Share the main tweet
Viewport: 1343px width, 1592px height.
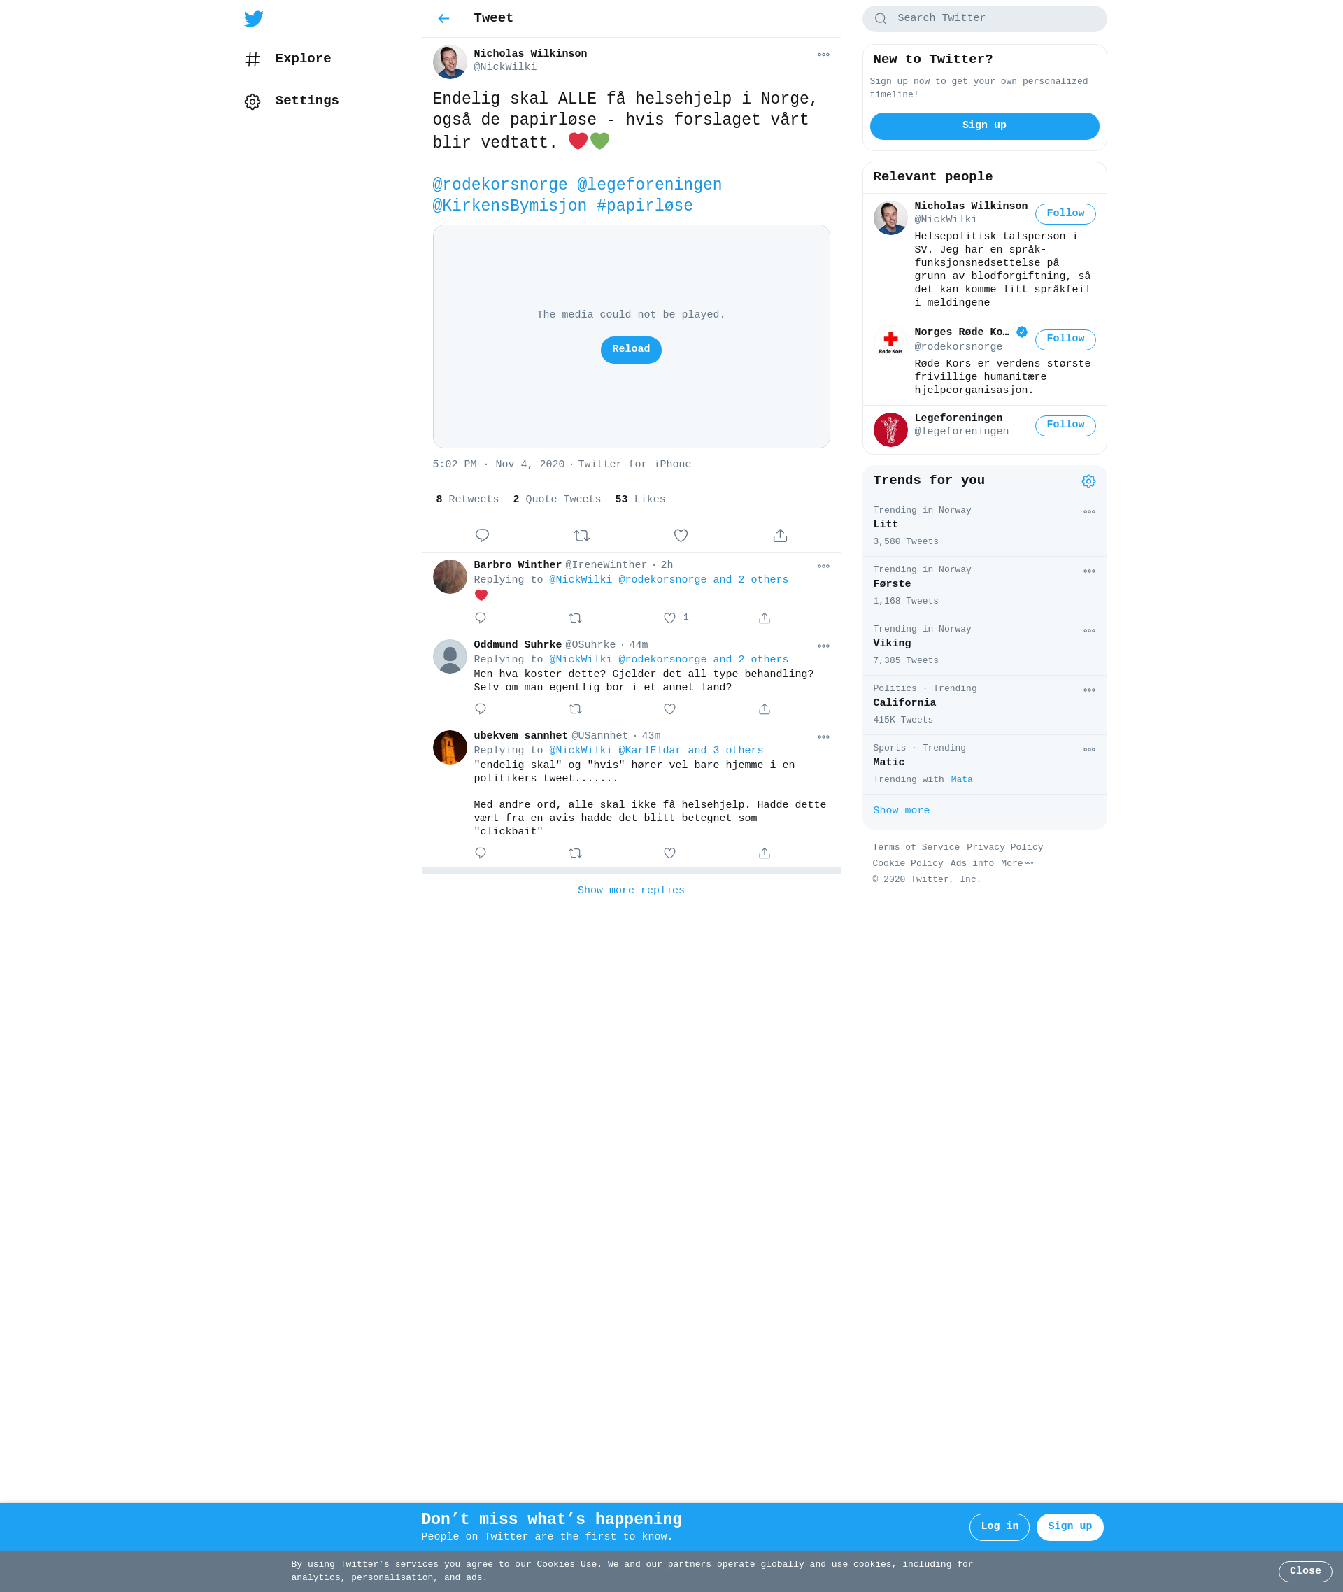click(x=781, y=535)
